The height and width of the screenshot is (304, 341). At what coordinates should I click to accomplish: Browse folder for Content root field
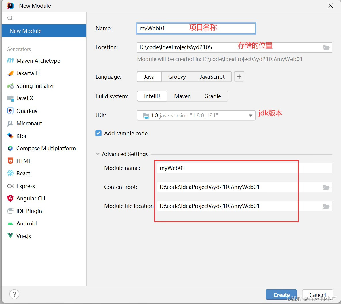click(x=326, y=187)
